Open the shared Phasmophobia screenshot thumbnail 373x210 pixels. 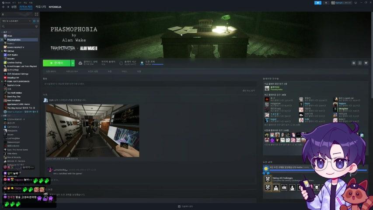93,131
